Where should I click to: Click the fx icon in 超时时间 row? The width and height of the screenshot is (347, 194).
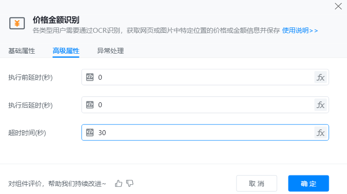[x=320, y=132]
